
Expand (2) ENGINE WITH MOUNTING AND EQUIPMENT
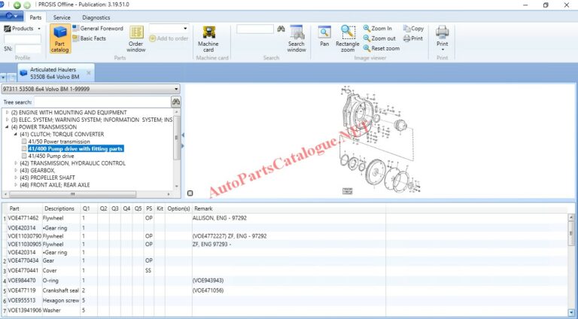[7, 112]
